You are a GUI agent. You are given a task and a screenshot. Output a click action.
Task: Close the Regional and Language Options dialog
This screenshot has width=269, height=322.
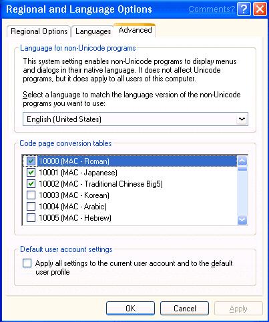click(x=260, y=9)
